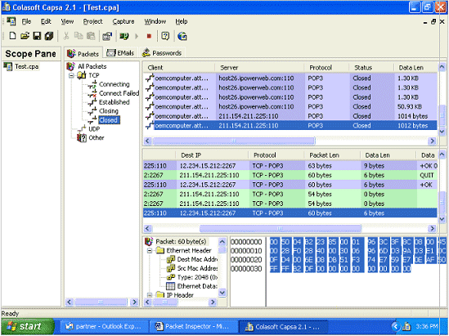The image size is (449, 336).
Task: Open the Capture menu
Action: coord(123,21)
